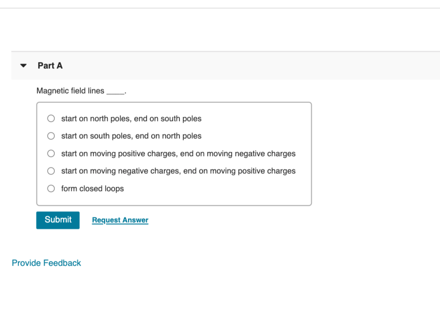Open the Request Answer link
Viewport: 440px width, 323px height.
[120, 220]
